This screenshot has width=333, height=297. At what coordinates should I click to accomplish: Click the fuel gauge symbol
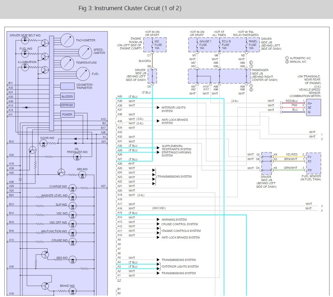(82, 74)
